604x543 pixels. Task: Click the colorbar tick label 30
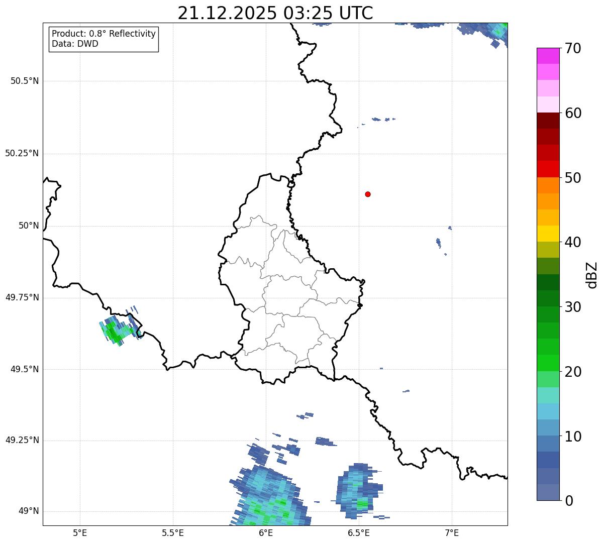[572, 307]
